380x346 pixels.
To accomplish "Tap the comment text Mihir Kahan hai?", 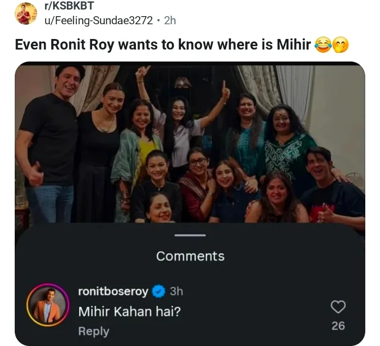I will (x=130, y=311).
